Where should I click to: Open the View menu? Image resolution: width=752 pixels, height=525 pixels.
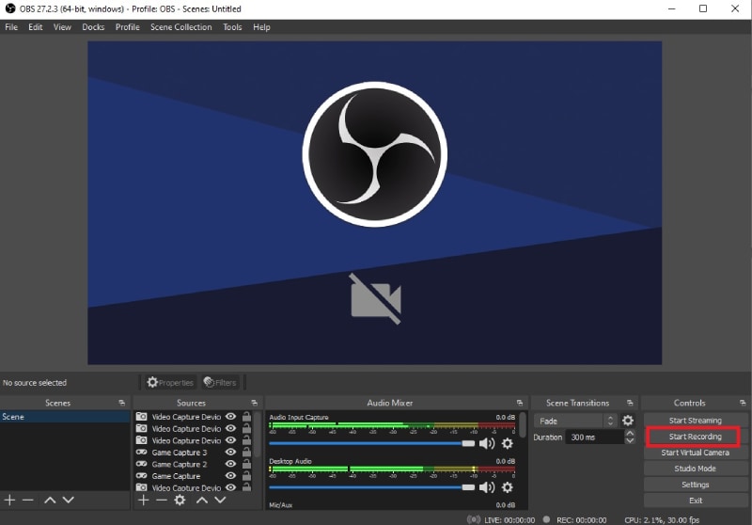coord(62,27)
